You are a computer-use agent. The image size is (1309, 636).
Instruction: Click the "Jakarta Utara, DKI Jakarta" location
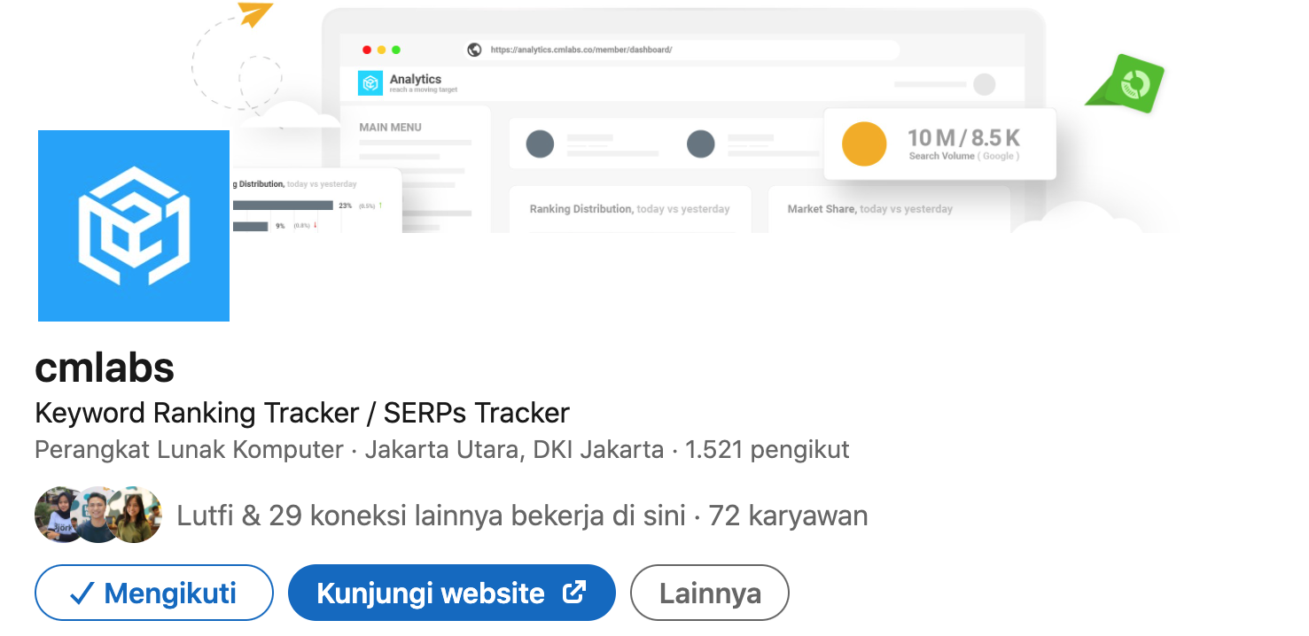point(514,449)
